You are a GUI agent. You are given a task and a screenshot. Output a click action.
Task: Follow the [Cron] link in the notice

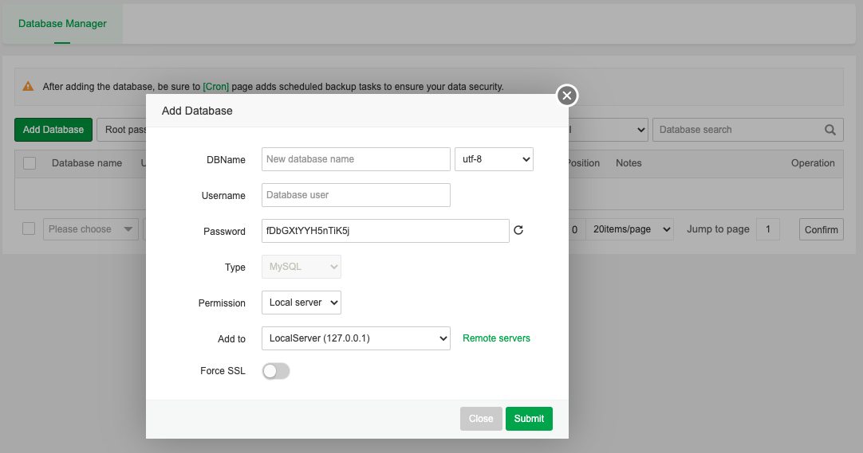click(x=216, y=87)
